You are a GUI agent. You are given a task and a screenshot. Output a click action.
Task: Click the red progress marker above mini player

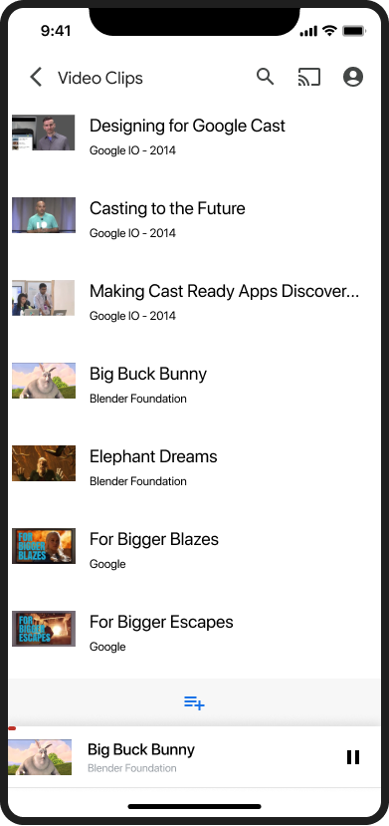pos(12,728)
